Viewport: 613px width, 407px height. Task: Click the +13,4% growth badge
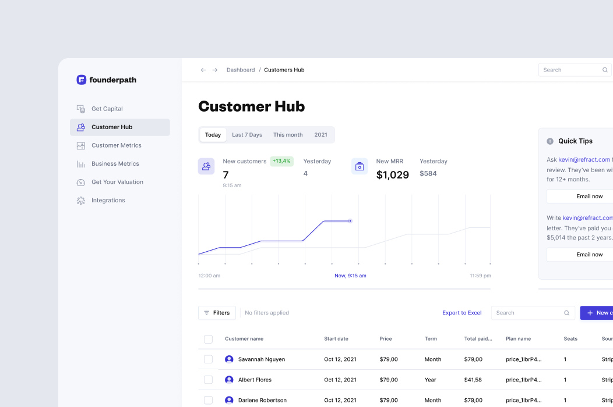[x=281, y=161]
